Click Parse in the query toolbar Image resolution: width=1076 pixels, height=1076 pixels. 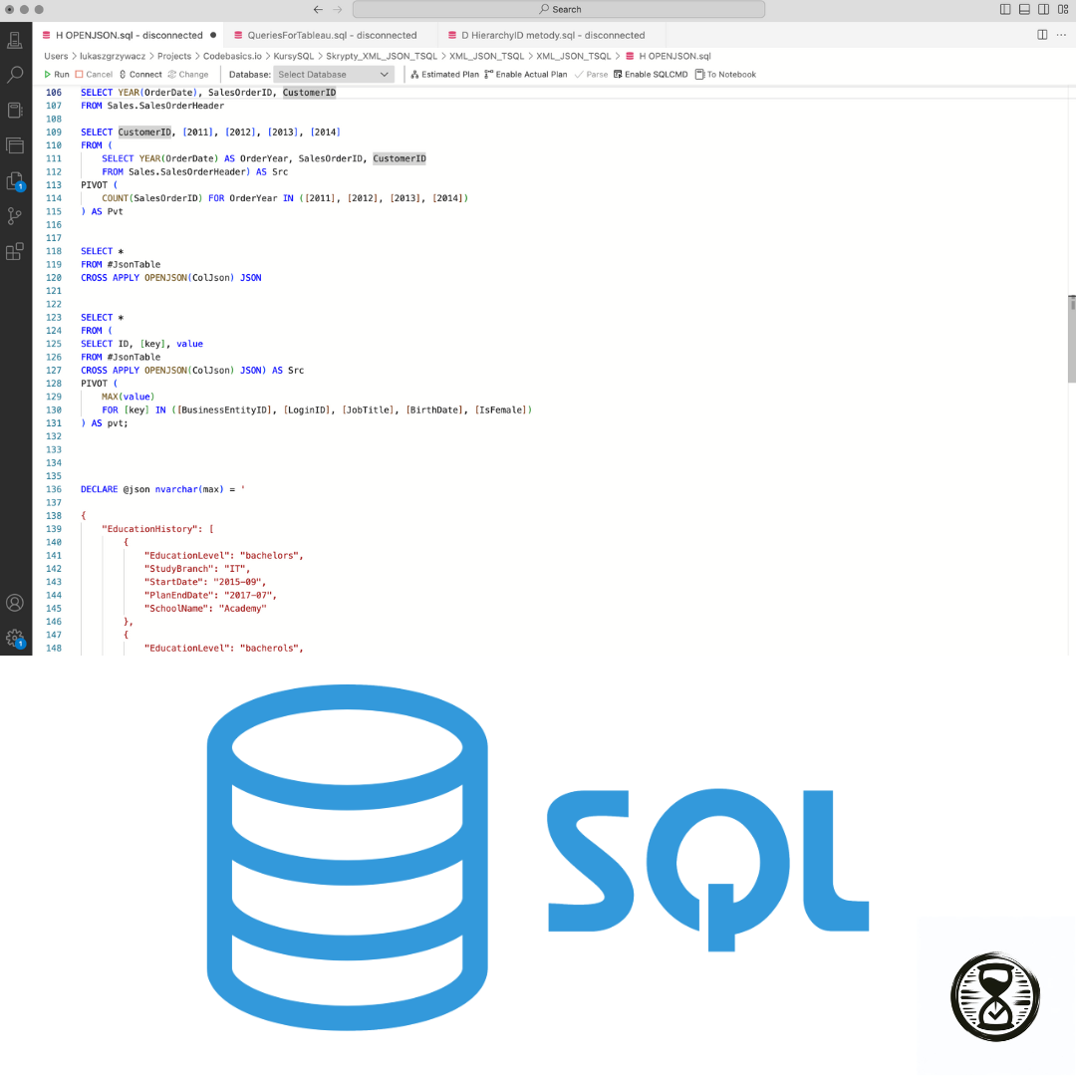tap(592, 74)
